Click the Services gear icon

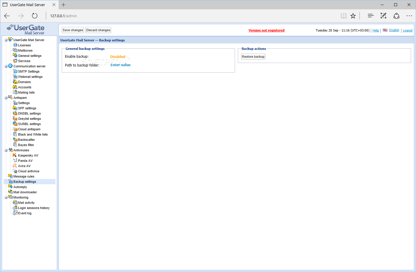point(15,61)
